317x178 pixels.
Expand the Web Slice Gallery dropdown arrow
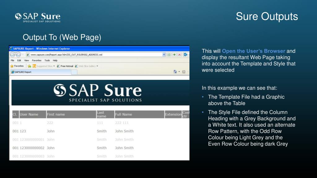[x=97, y=66]
